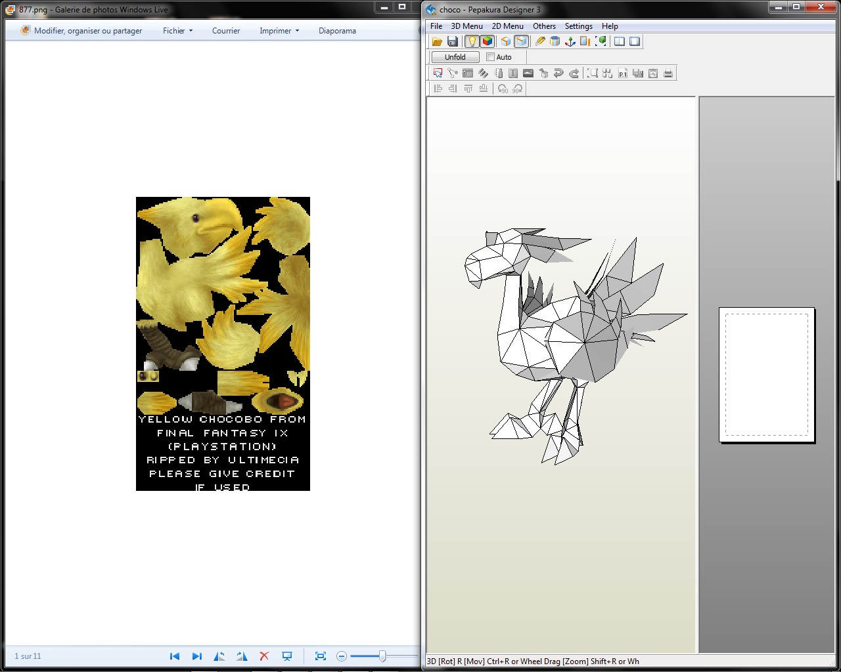Click the align left icon
This screenshot has height=672, width=841.
click(x=438, y=89)
